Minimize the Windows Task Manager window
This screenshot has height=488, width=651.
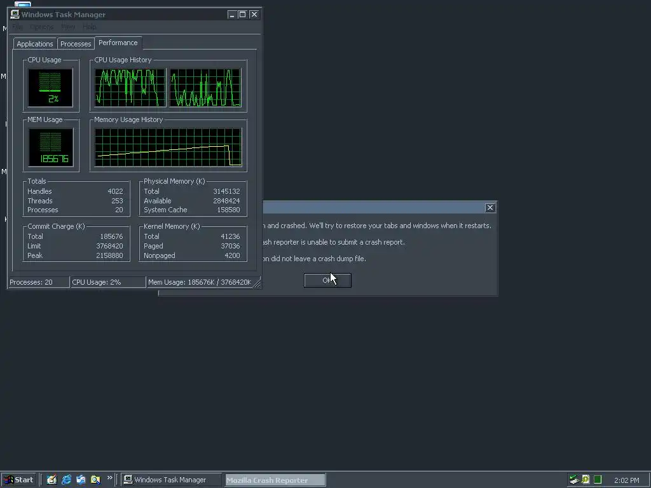pyautogui.click(x=231, y=15)
